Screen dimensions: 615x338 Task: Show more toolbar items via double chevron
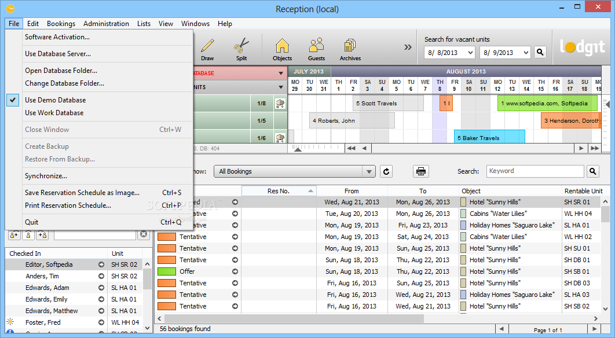pyautogui.click(x=408, y=47)
